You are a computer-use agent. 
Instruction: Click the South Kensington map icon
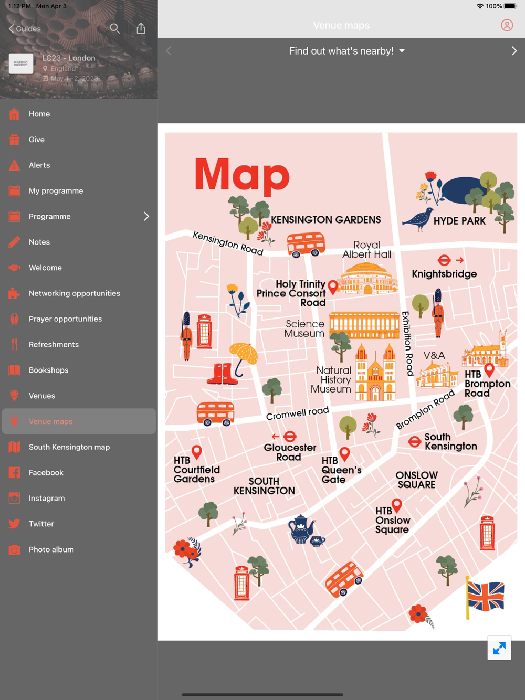(14, 447)
